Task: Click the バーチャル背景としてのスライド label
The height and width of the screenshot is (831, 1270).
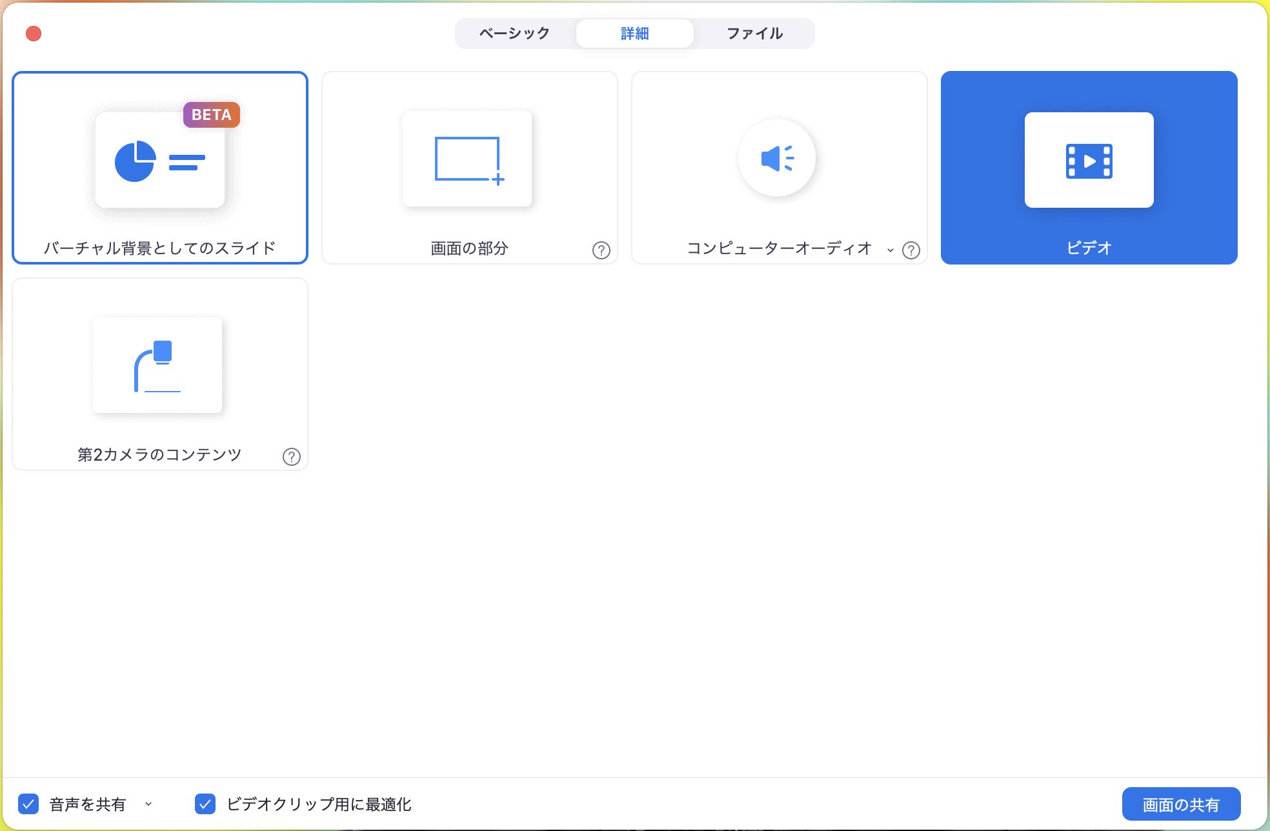Action: click(159, 248)
